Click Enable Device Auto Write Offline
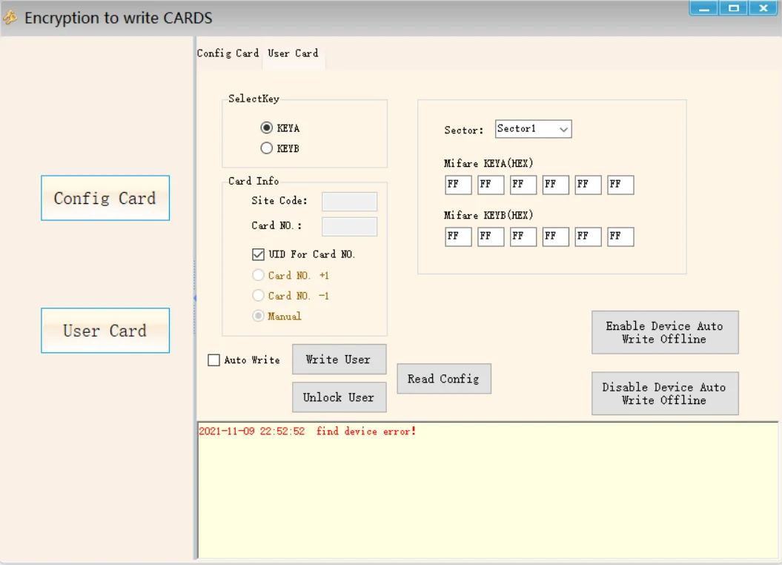 pyautogui.click(x=664, y=332)
